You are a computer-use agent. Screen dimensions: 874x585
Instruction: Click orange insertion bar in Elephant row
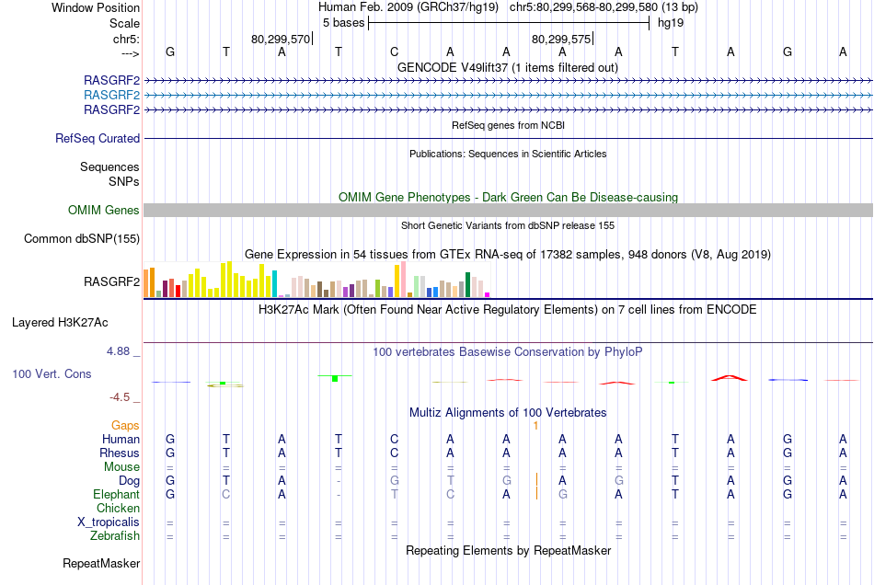point(536,494)
